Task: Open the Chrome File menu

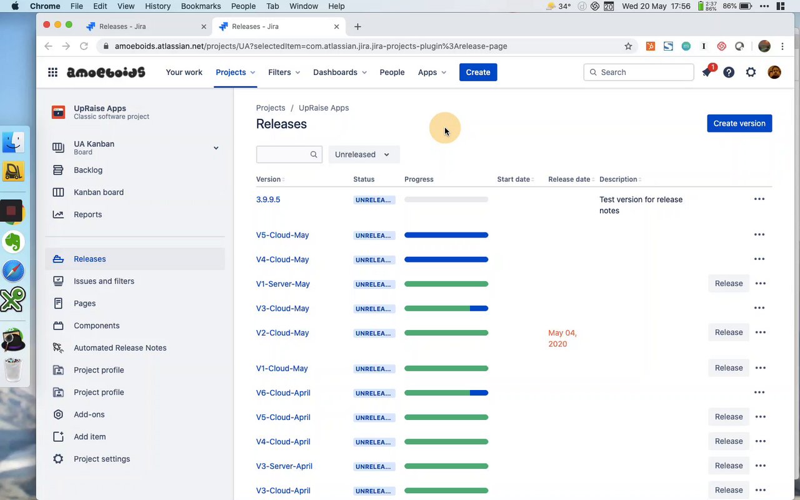Action: (x=77, y=6)
